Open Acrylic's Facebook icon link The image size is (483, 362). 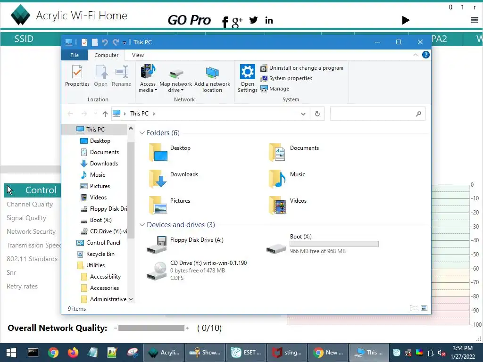[225, 22]
